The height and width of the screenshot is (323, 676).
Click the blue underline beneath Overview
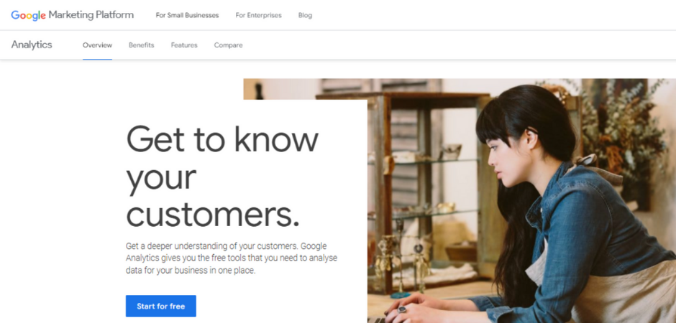pyautogui.click(x=97, y=59)
